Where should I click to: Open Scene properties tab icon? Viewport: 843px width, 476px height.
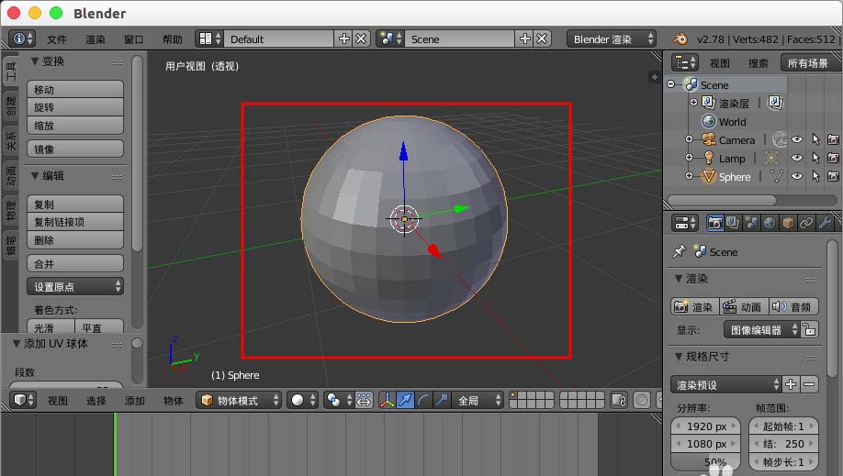pos(751,223)
